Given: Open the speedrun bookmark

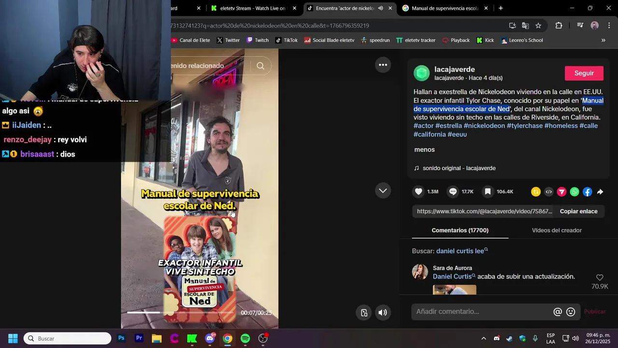Looking at the screenshot, I should point(375,40).
